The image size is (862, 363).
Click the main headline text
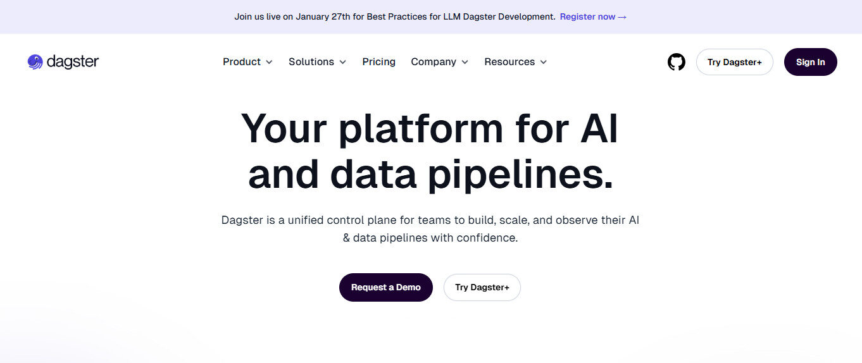point(430,152)
